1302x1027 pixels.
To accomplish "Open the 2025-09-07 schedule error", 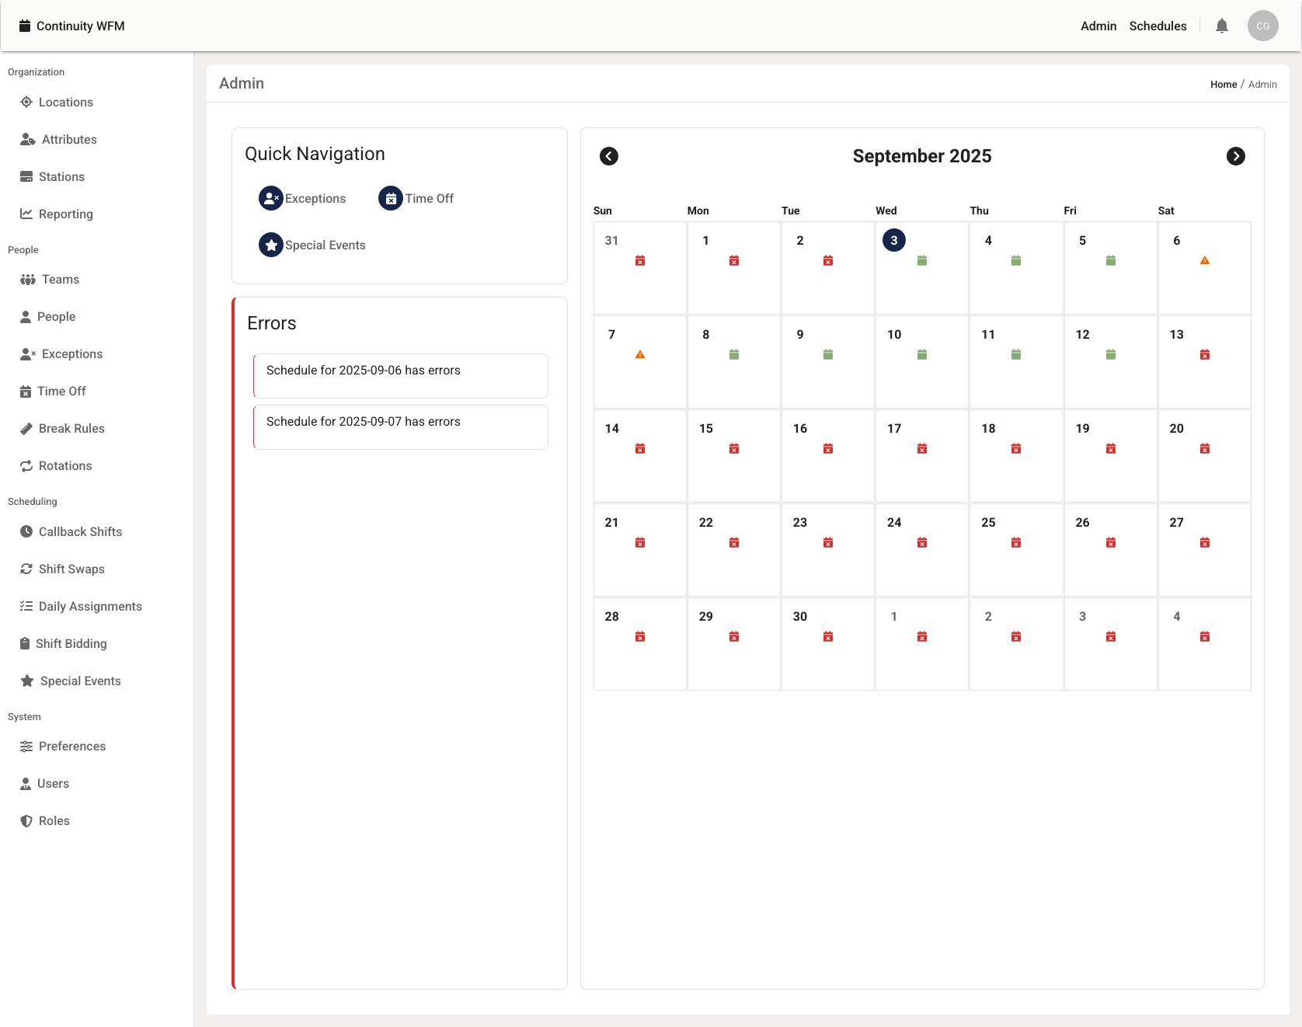I will pos(401,427).
